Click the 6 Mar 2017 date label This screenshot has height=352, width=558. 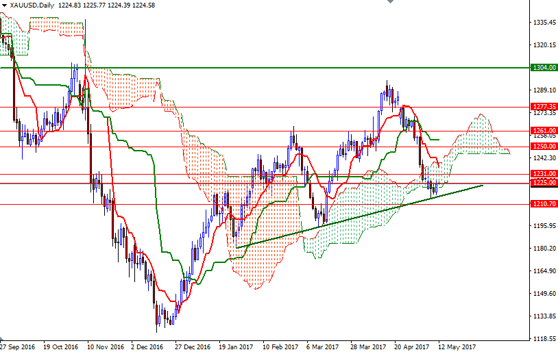click(x=322, y=347)
